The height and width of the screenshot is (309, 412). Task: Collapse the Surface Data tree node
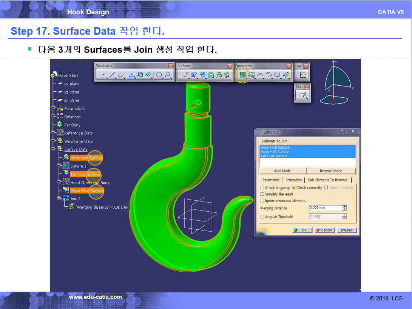click(54, 149)
